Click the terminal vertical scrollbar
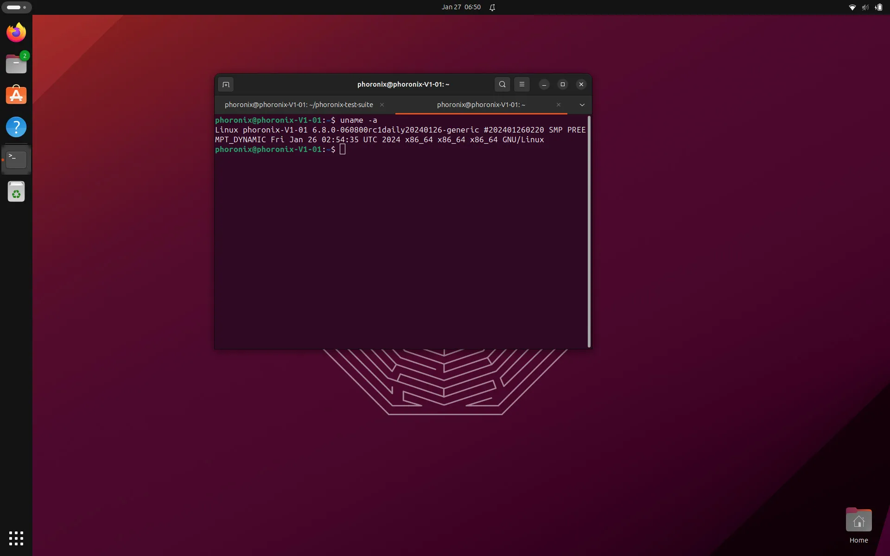Screen dimensions: 890x556 coord(589,232)
